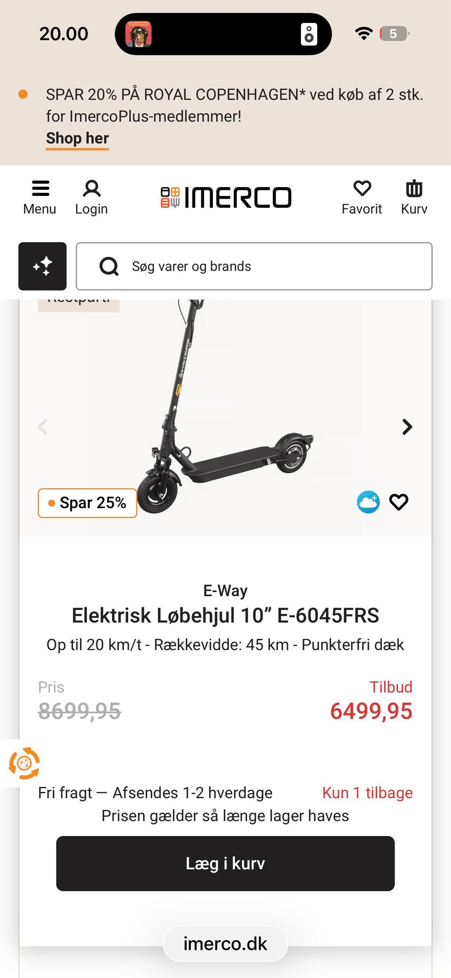Tap the AI sparkle search assistant button

point(42,266)
